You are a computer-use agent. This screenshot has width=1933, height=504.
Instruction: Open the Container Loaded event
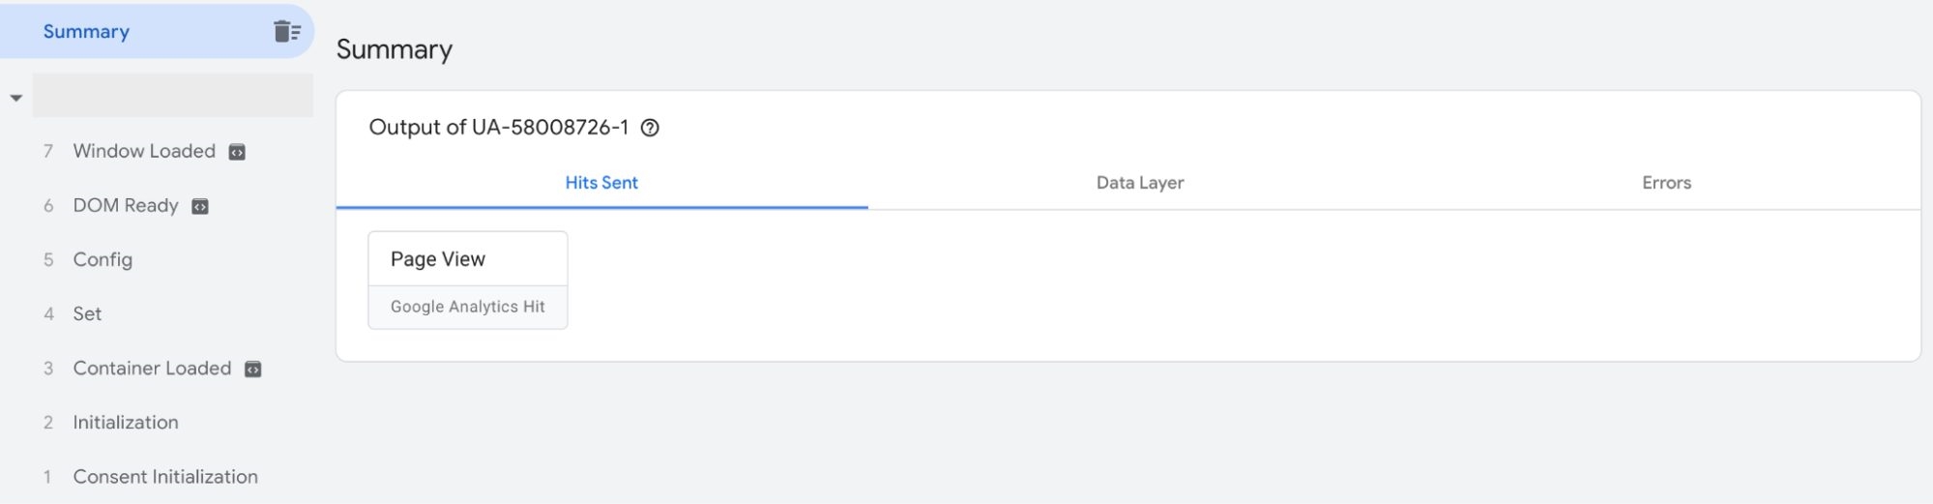tap(152, 368)
